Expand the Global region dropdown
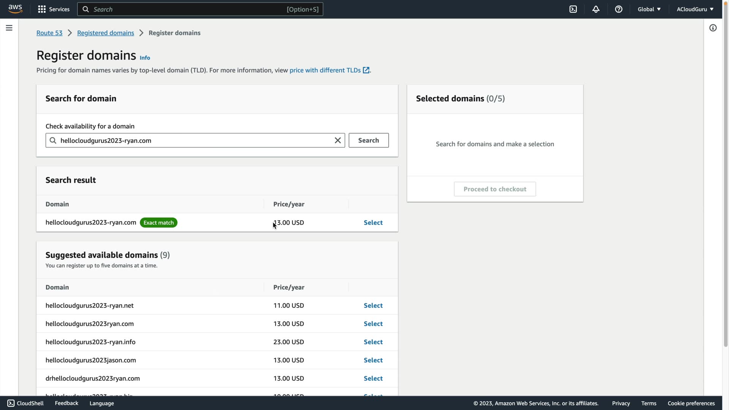The image size is (729, 410). click(x=649, y=9)
